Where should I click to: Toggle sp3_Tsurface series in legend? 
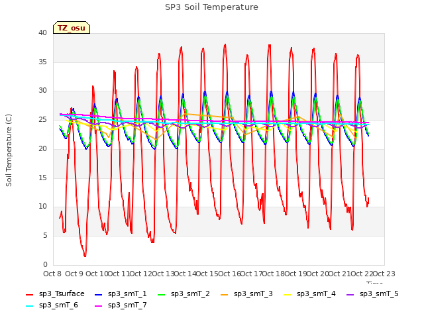click(55, 294)
